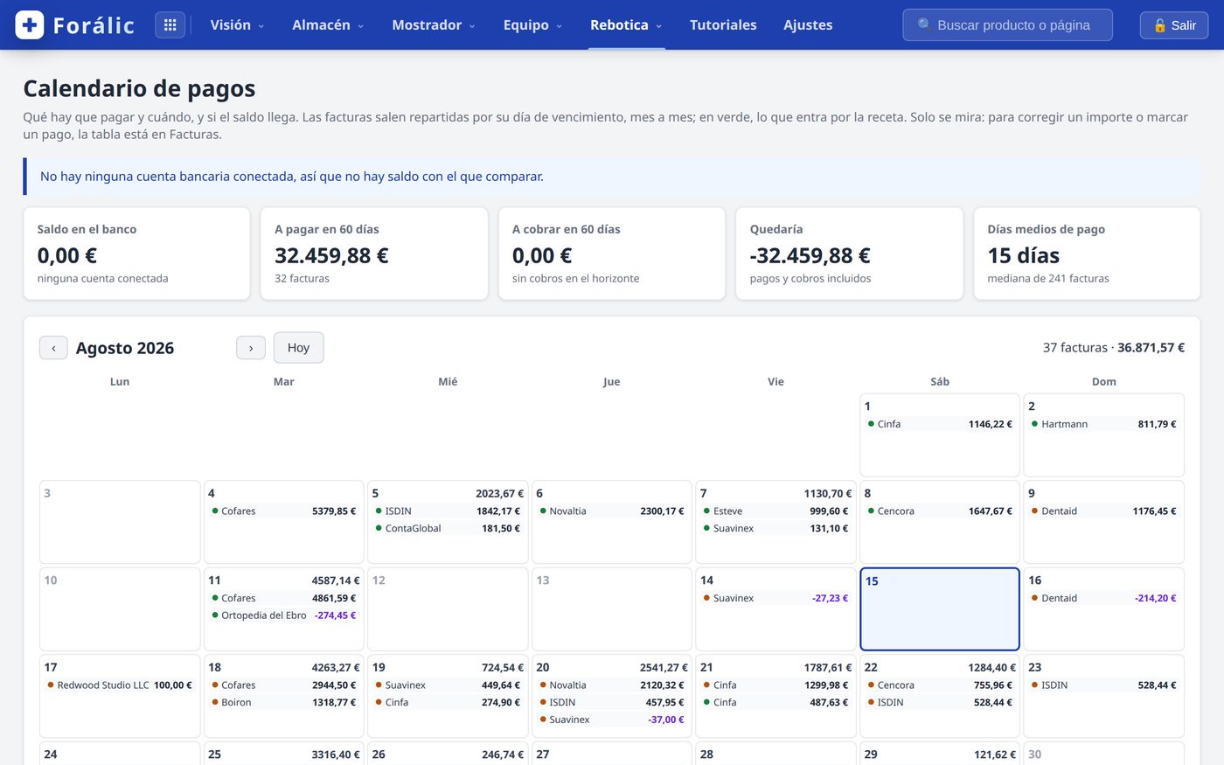Jump to today with Hoy button
The image size is (1224, 765).
click(x=298, y=348)
